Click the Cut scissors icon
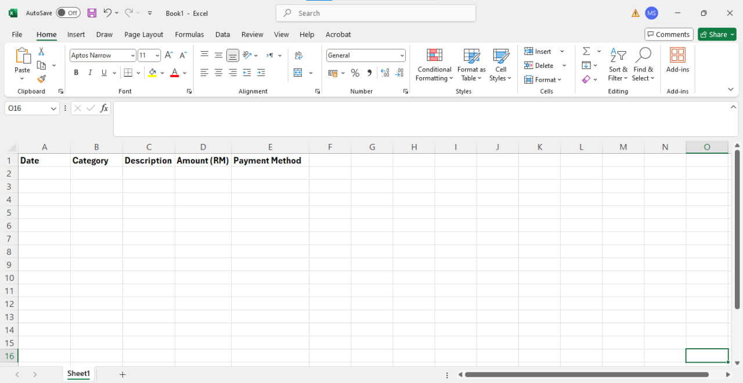This screenshot has width=743, height=383. tap(41, 52)
